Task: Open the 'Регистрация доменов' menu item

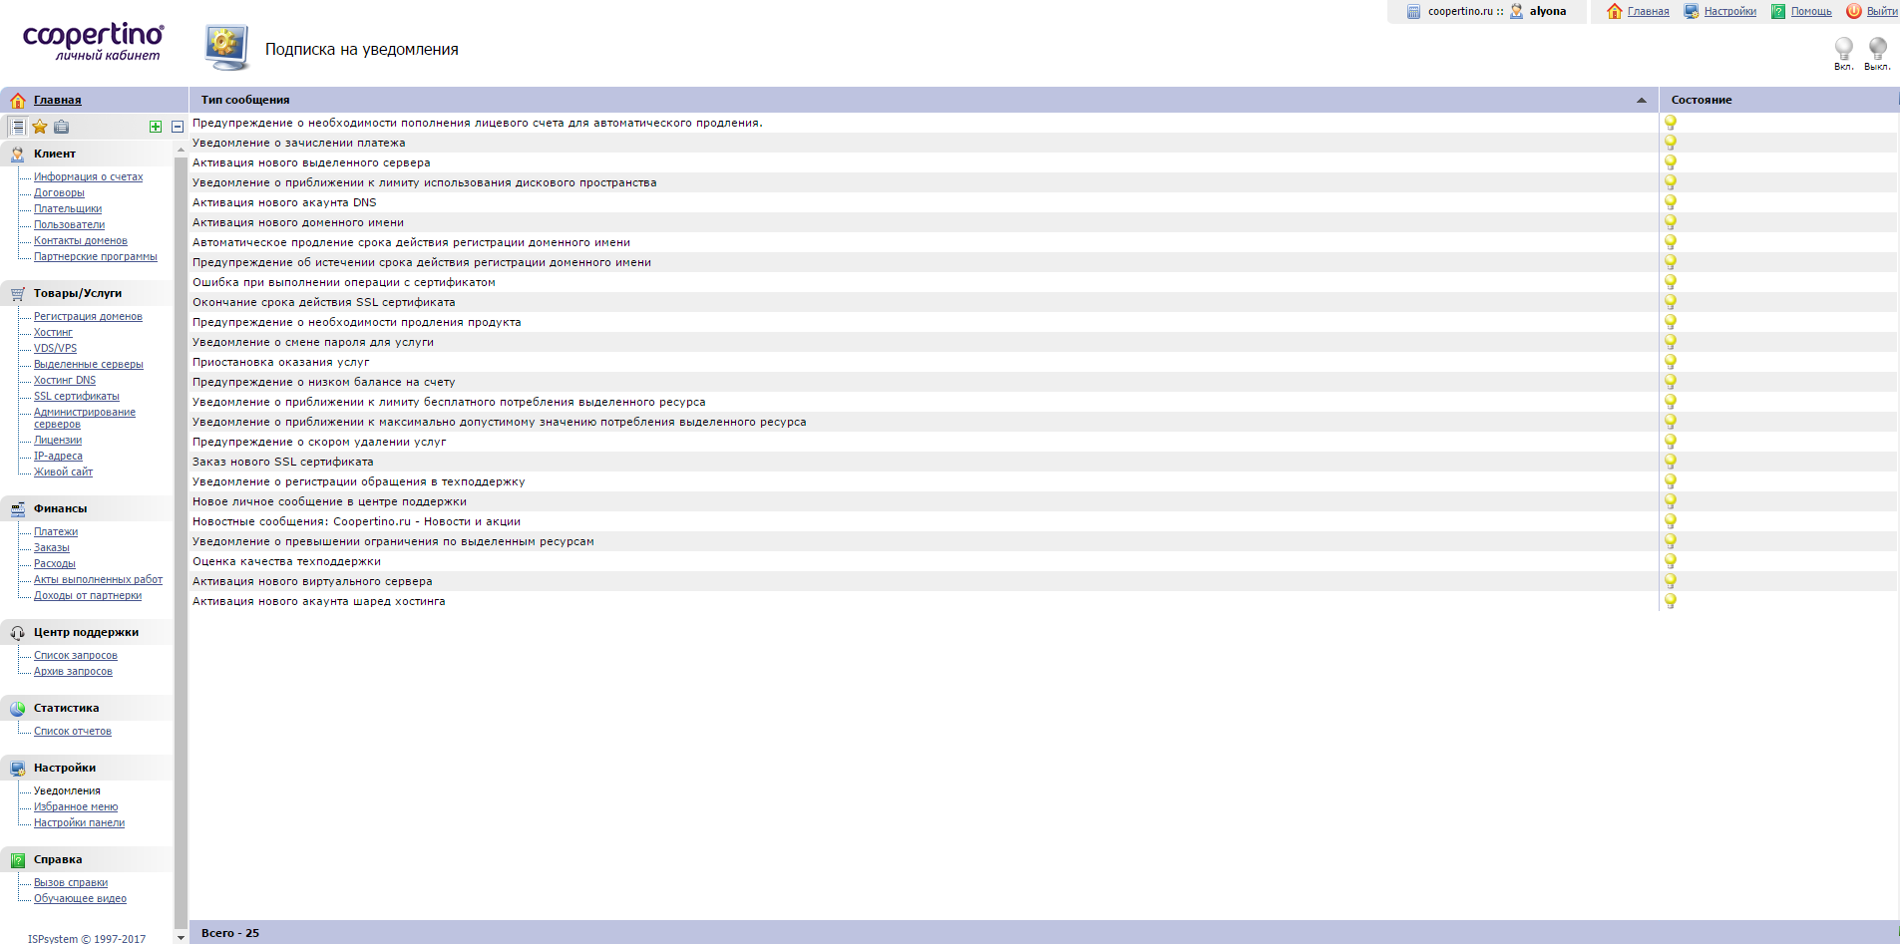Action: (88, 316)
